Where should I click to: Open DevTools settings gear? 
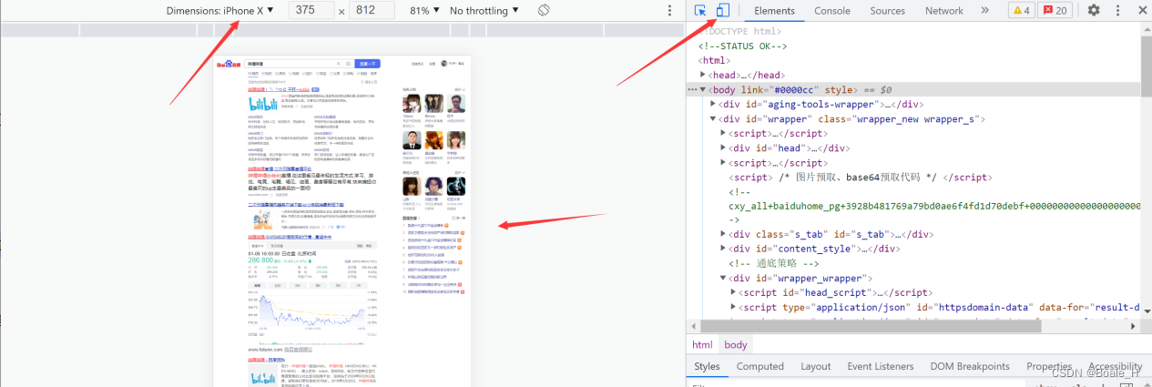1094,10
